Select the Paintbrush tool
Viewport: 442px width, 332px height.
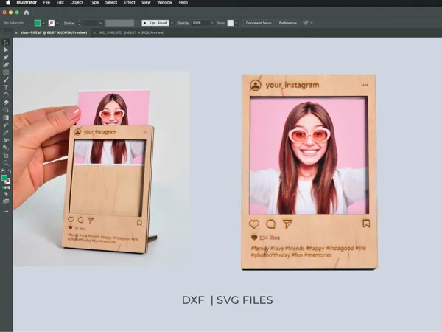[x=6, y=80]
